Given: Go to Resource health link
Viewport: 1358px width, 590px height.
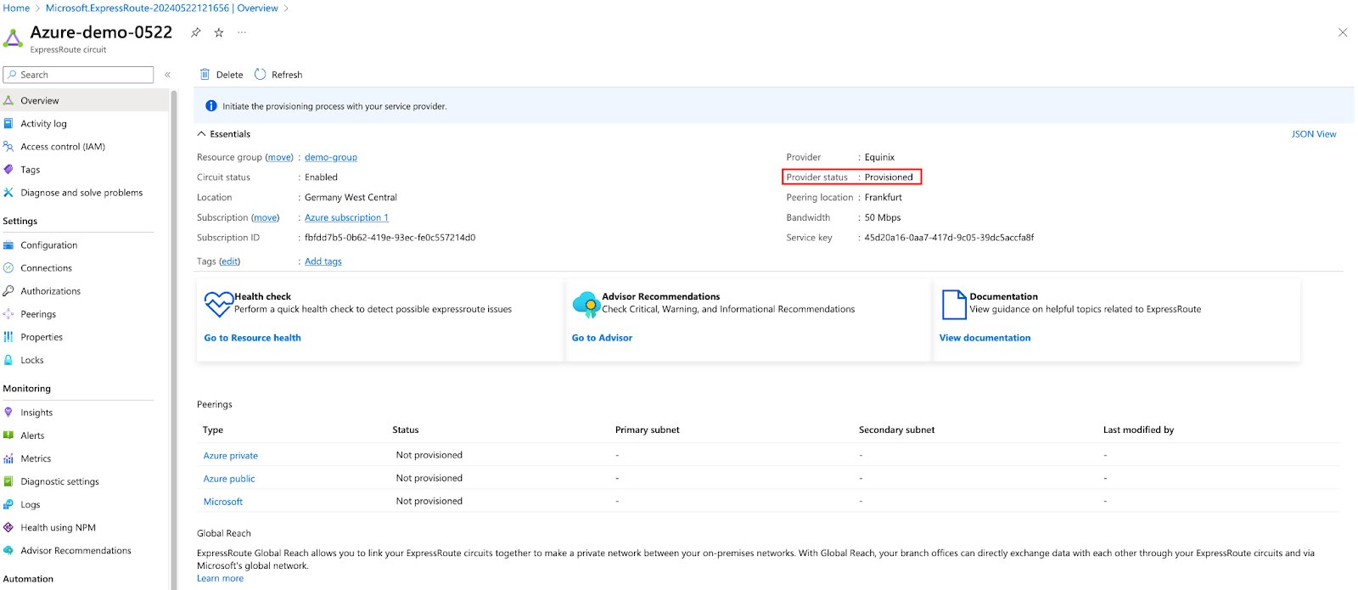Looking at the screenshot, I should 252,338.
